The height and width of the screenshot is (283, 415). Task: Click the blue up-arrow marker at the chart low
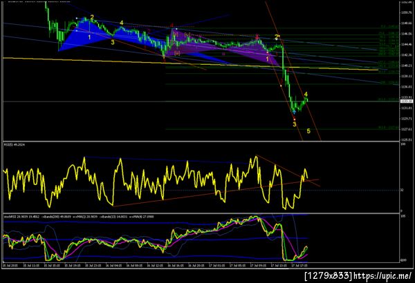[294, 112]
